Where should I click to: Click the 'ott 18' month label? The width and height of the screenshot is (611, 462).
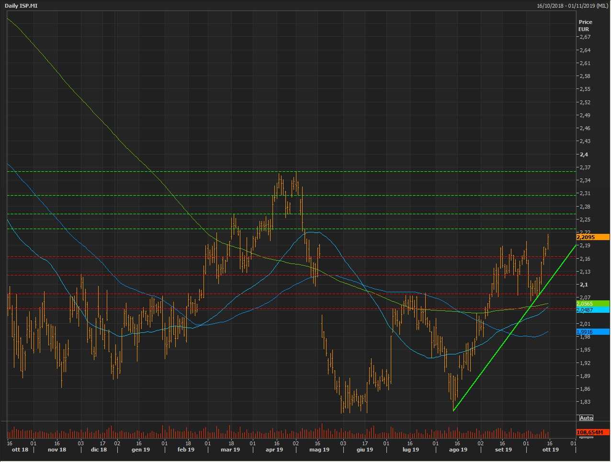20,450
